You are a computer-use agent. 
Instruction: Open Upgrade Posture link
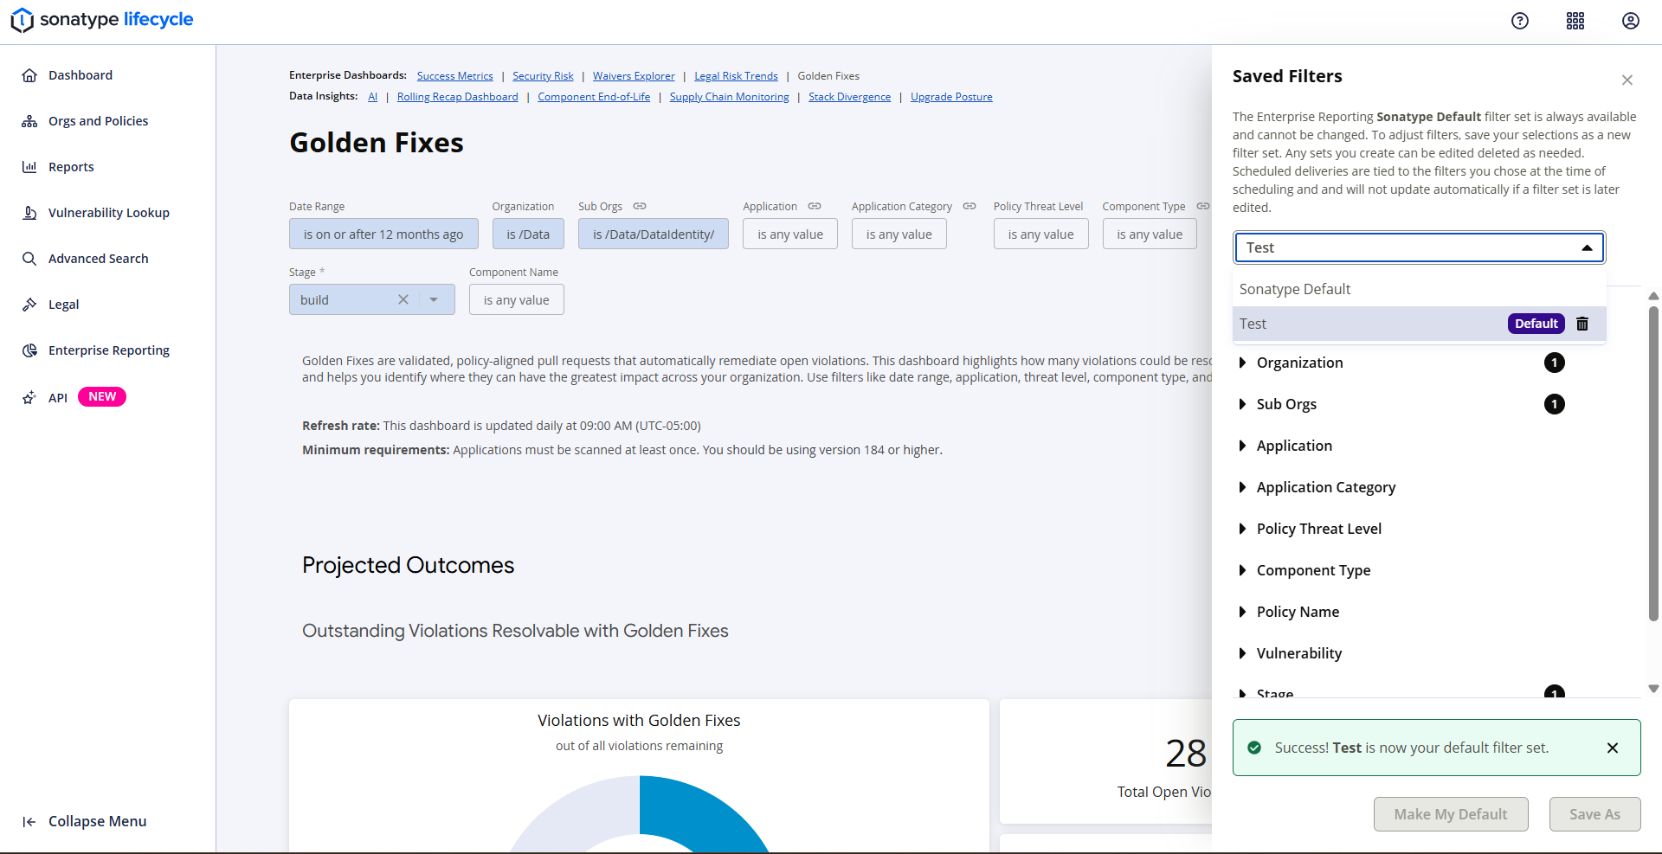point(951,97)
